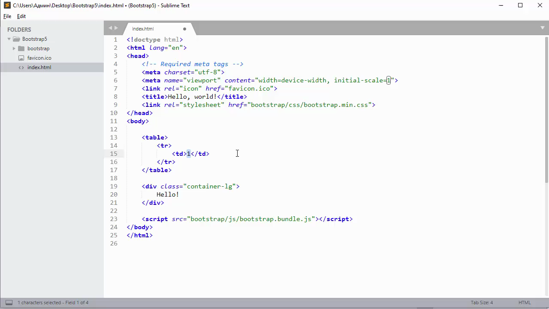Screen dimensions: 549x309
Task: Click status text "1 characters selected"
Action: (x=39, y=303)
